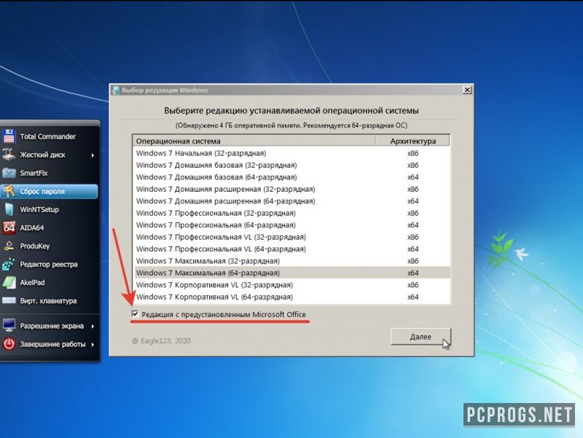Viewport: 583px width, 438px height.
Task: Open the WinNTSetup icon
Action: 9,209
